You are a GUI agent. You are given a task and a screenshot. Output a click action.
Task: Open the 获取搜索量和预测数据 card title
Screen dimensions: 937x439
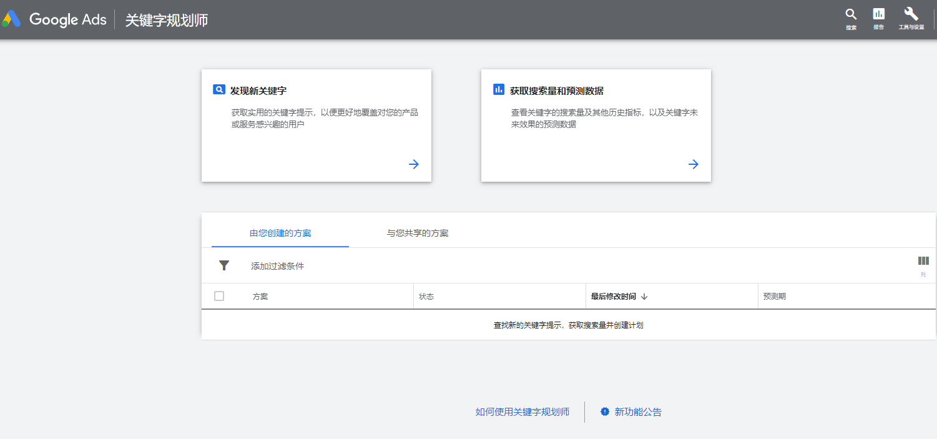[x=557, y=91]
